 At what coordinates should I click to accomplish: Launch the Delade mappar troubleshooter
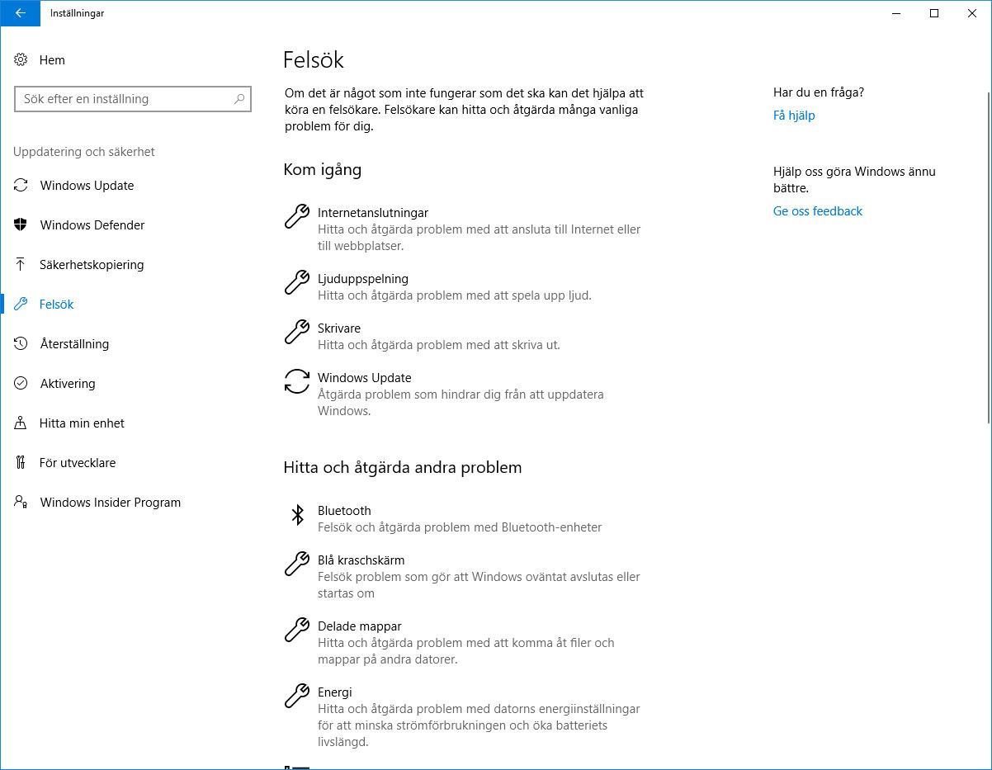[x=359, y=626]
